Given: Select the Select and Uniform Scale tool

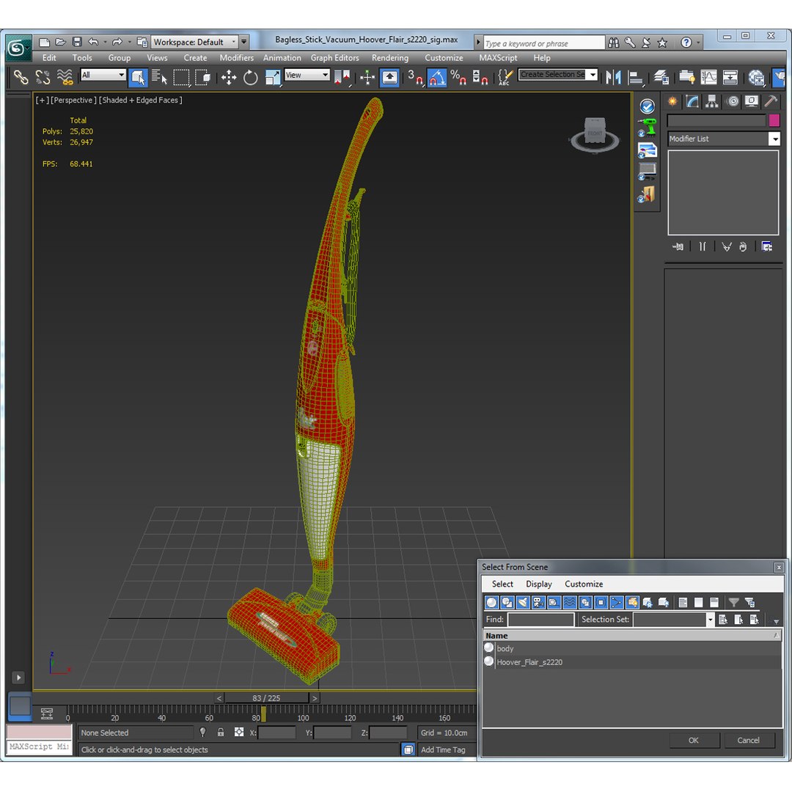Looking at the screenshot, I should (x=273, y=77).
